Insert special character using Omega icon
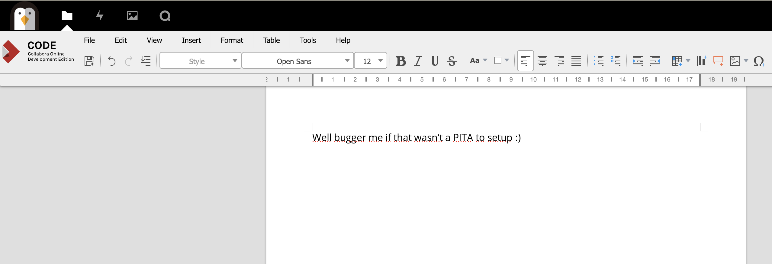772x264 pixels. click(758, 61)
